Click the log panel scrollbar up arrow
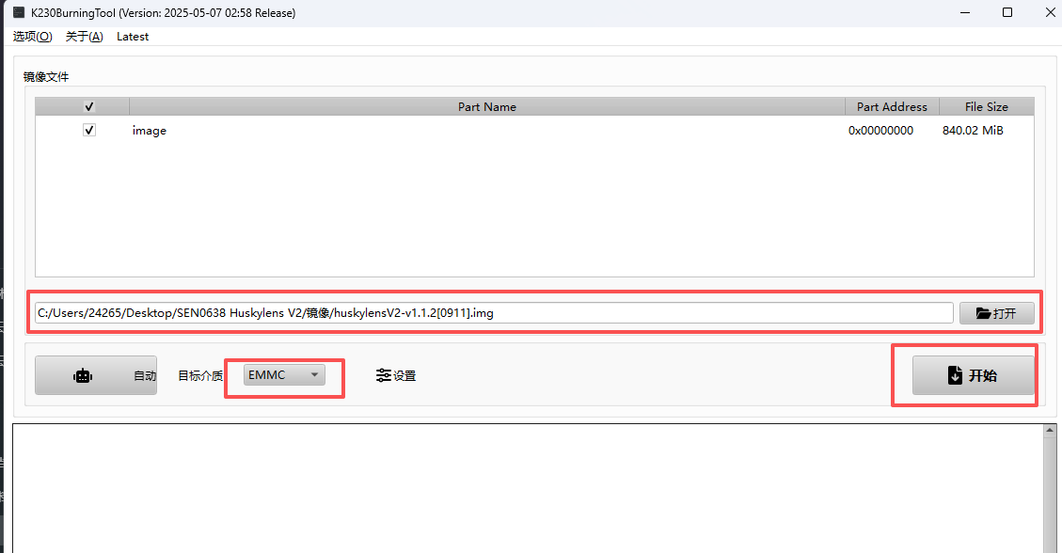 1050,431
